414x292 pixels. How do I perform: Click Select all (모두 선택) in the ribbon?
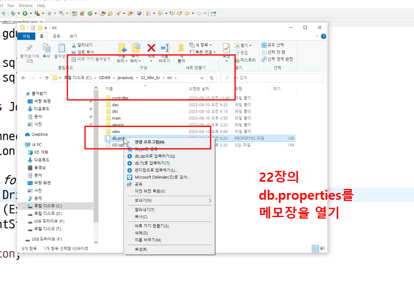(x=273, y=45)
